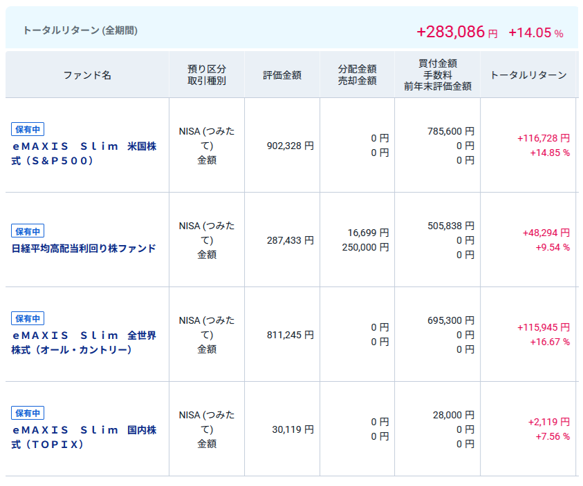Click the +283,086 円 total return amount
This screenshot has width=583, height=486.
coord(456,32)
